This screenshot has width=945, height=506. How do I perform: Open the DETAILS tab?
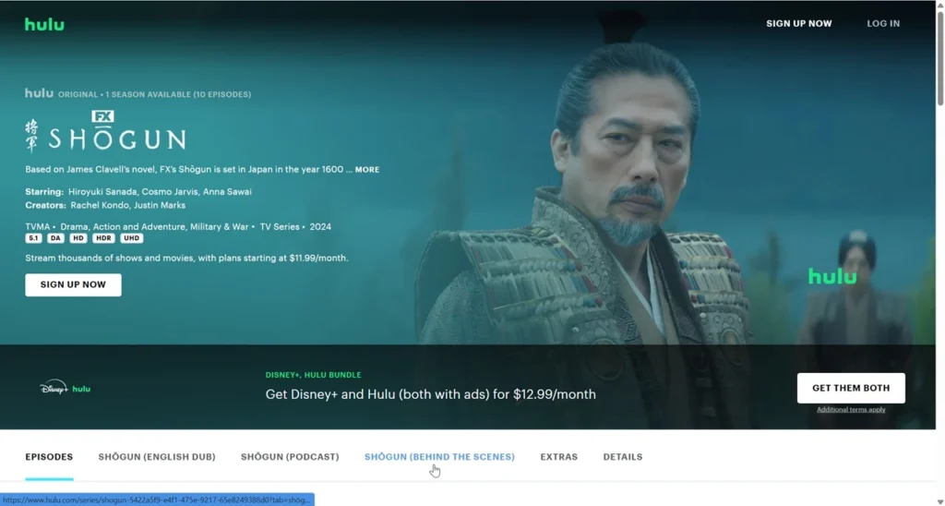(x=623, y=457)
